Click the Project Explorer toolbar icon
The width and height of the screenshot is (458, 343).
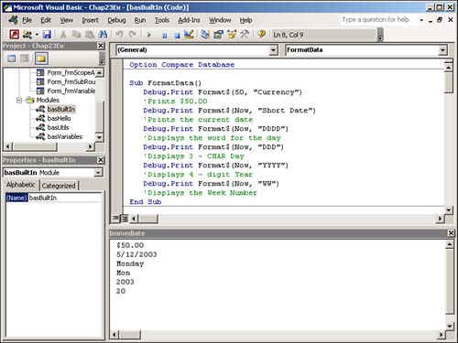205,35
